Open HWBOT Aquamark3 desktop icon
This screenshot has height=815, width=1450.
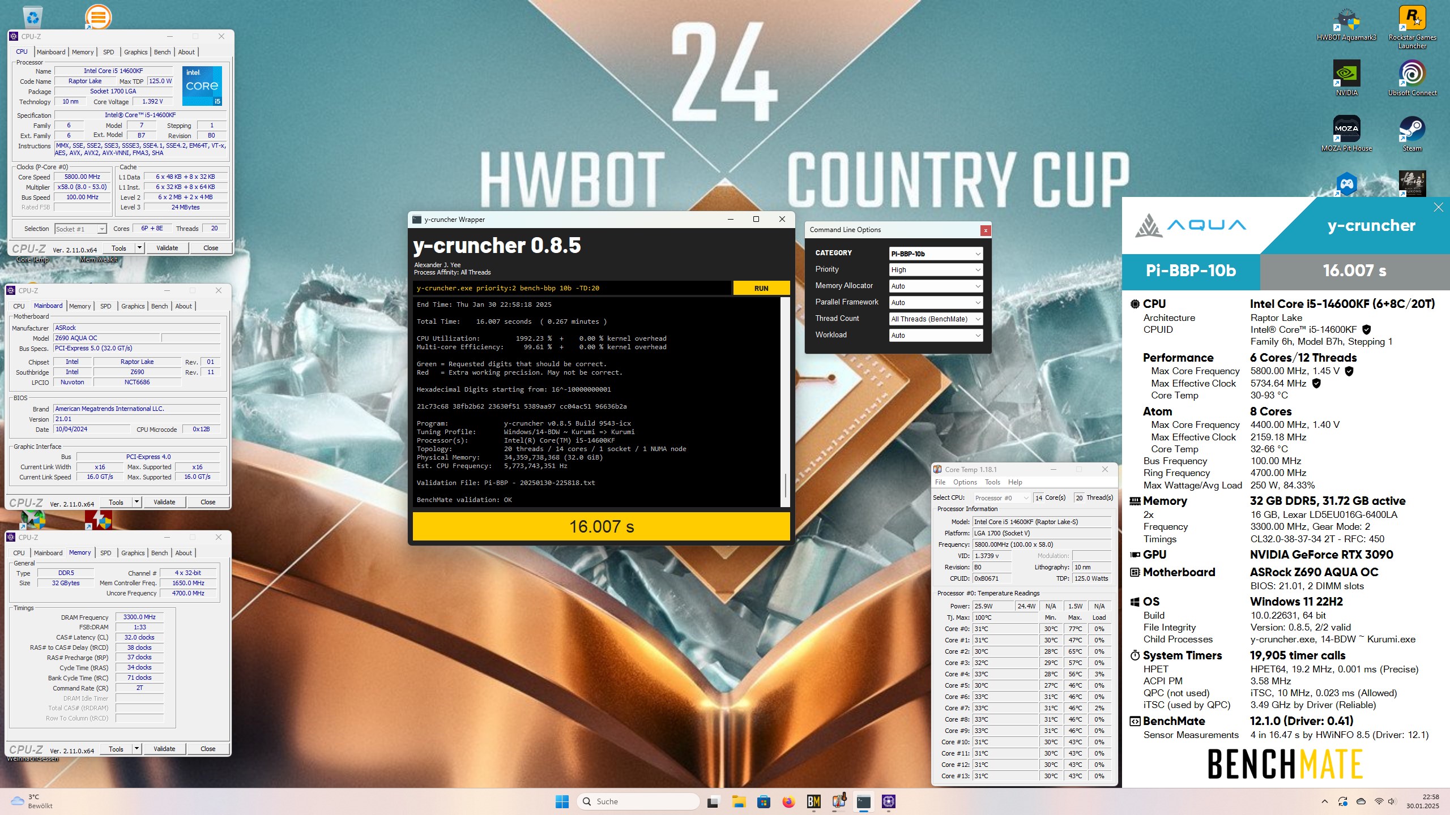pyautogui.click(x=1346, y=25)
